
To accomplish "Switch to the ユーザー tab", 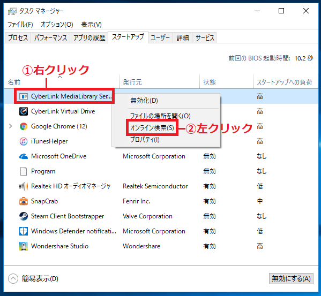I will tap(160, 38).
